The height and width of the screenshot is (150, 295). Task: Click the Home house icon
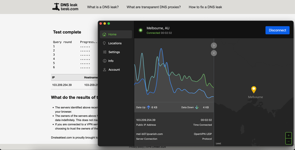104,34
